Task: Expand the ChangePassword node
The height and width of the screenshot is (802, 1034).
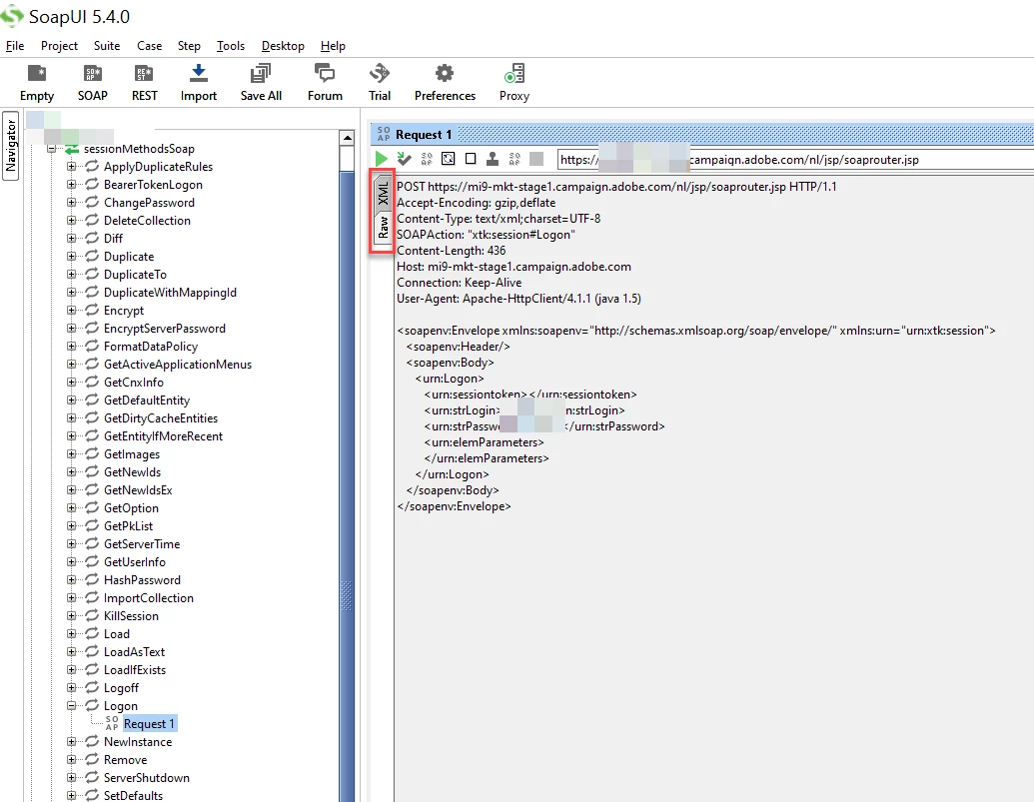Action: 71,203
